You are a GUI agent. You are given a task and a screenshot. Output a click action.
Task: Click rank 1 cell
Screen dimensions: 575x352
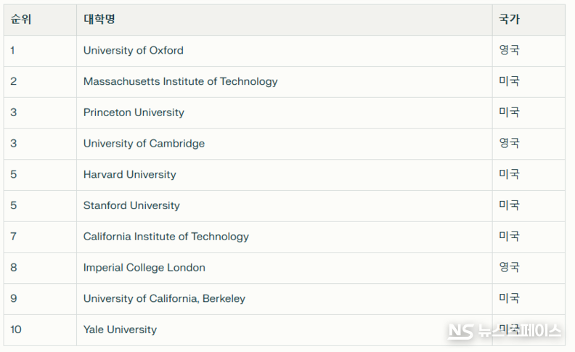pos(13,51)
